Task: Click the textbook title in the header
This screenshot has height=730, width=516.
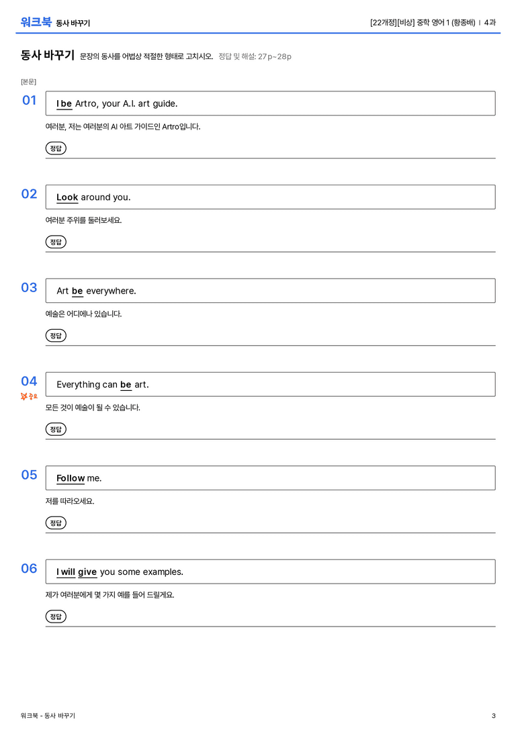Action: (x=423, y=22)
